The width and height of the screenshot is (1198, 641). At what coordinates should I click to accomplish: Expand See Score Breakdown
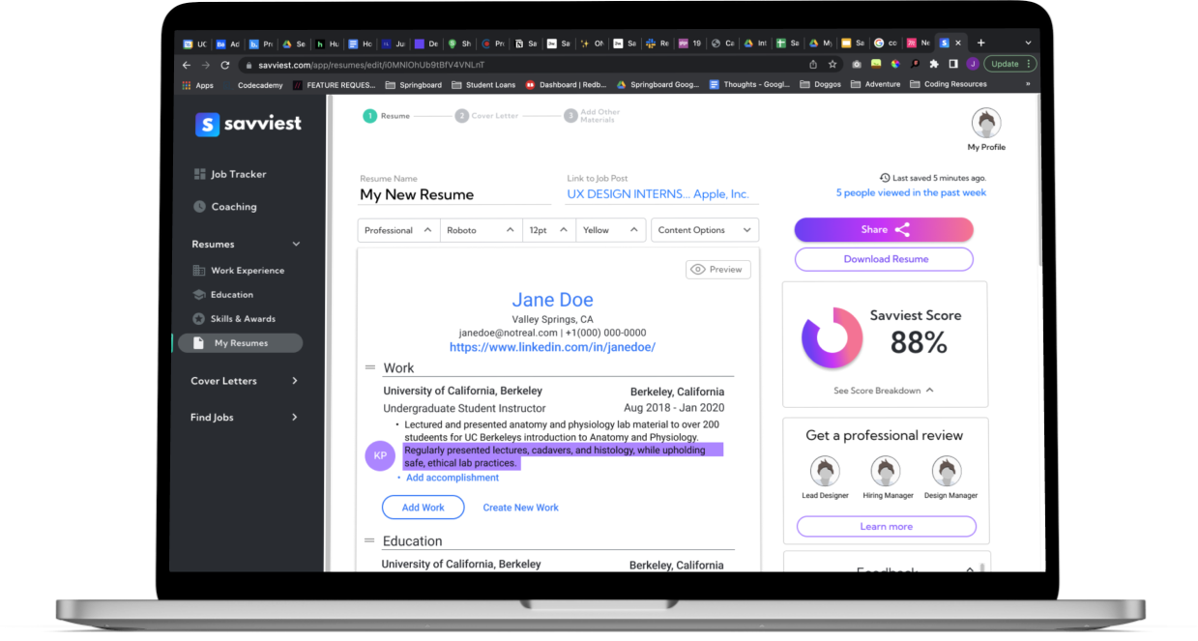pos(884,391)
